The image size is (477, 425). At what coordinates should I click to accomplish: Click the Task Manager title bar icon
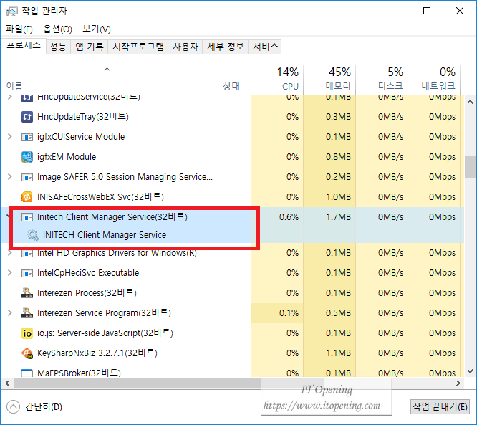12,11
